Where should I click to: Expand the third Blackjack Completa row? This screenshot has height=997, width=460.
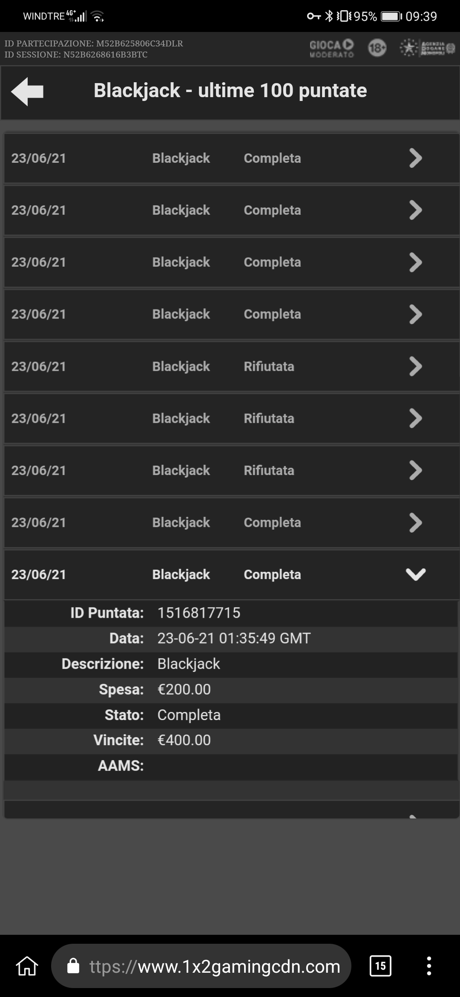232,262
